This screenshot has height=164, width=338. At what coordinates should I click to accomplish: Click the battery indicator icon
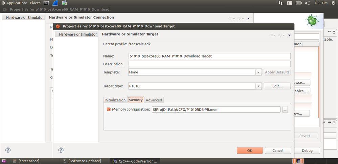(x=299, y=3)
